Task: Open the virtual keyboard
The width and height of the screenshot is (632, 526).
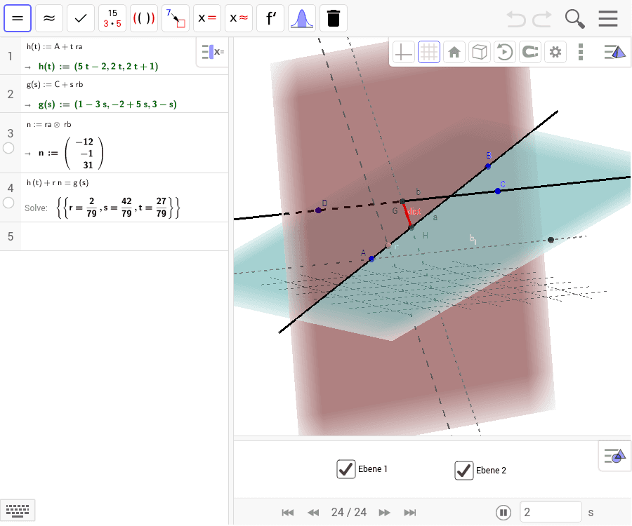Action: pyautogui.click(x=18, y=511)
